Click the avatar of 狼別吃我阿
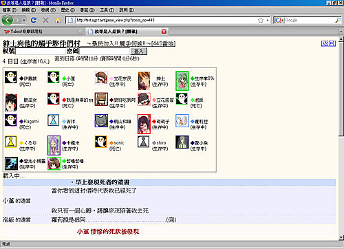The width and height of the screenshot is (344, 249). pos(101,99)
